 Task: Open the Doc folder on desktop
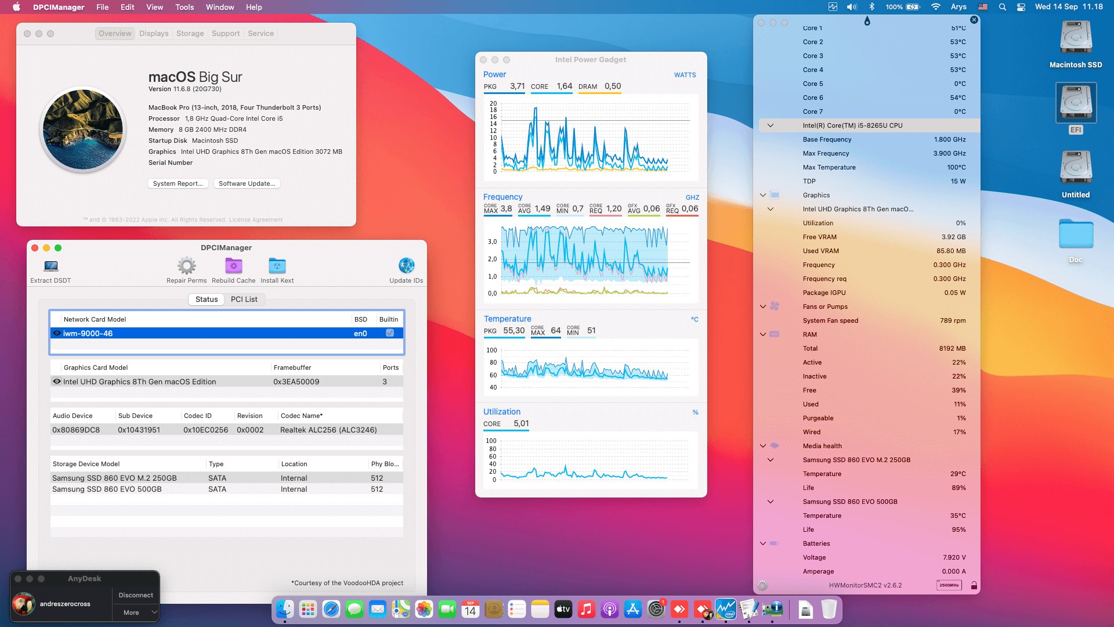[x=1076, y=241]
